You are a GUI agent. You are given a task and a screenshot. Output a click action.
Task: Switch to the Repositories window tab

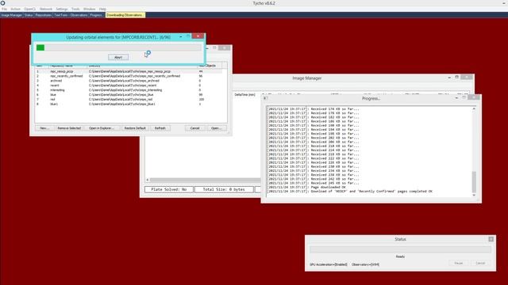pos(44,15)
